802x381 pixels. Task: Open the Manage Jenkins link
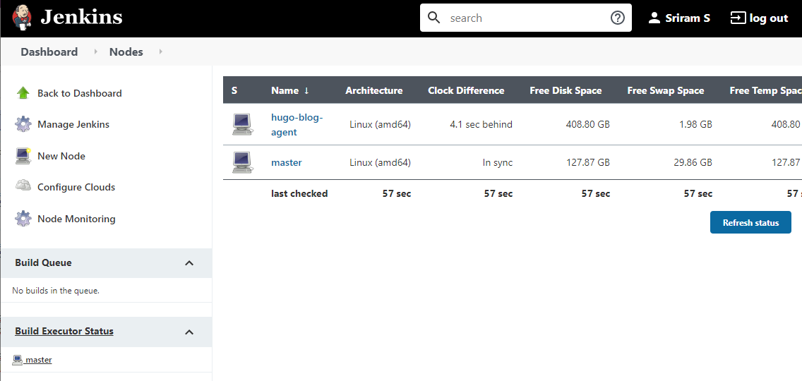pyautogui.click(x=73, y=124)
